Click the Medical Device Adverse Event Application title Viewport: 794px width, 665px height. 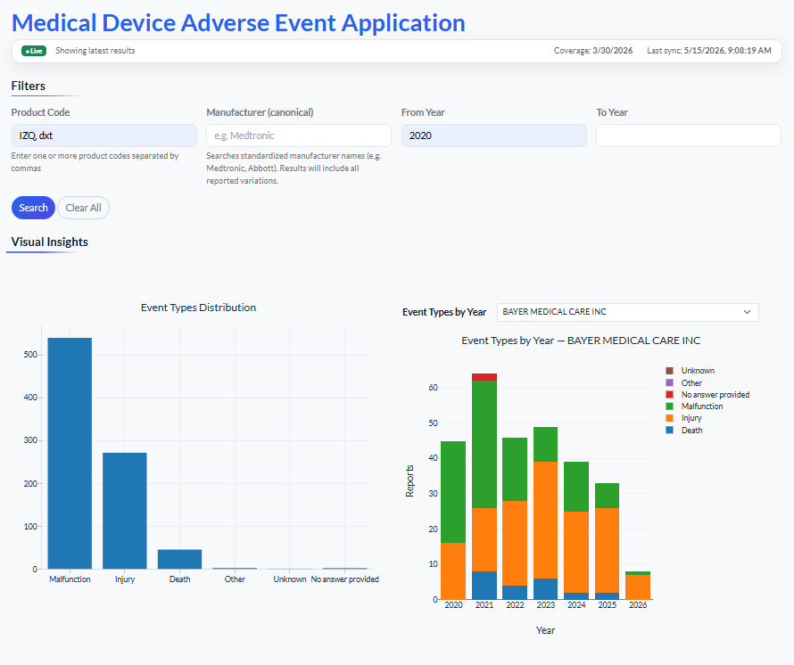click(238, 23)
